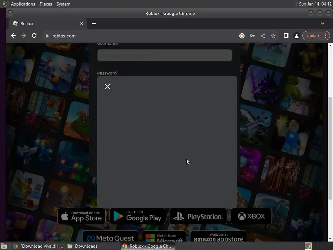
Task: Bookmark this tab with star icon
Action: point(273,36)
